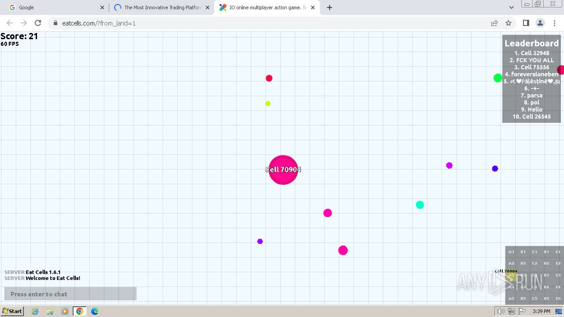Click minimap sector E2
Screen dimensions: 564x317
(x=558, y=263)
